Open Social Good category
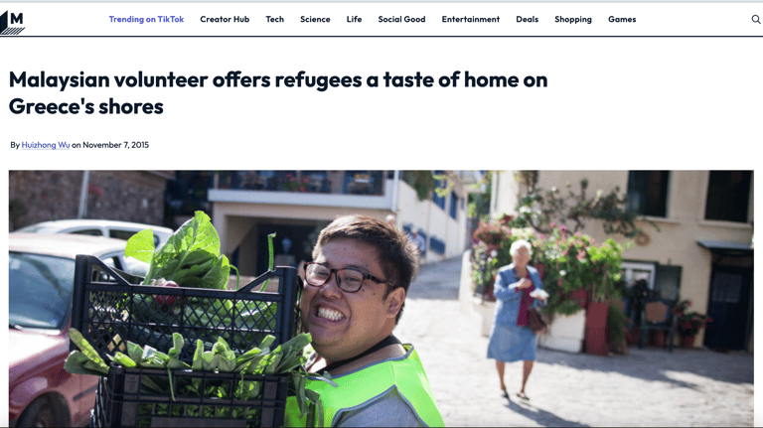763x428 pixels. pos(402,20)
